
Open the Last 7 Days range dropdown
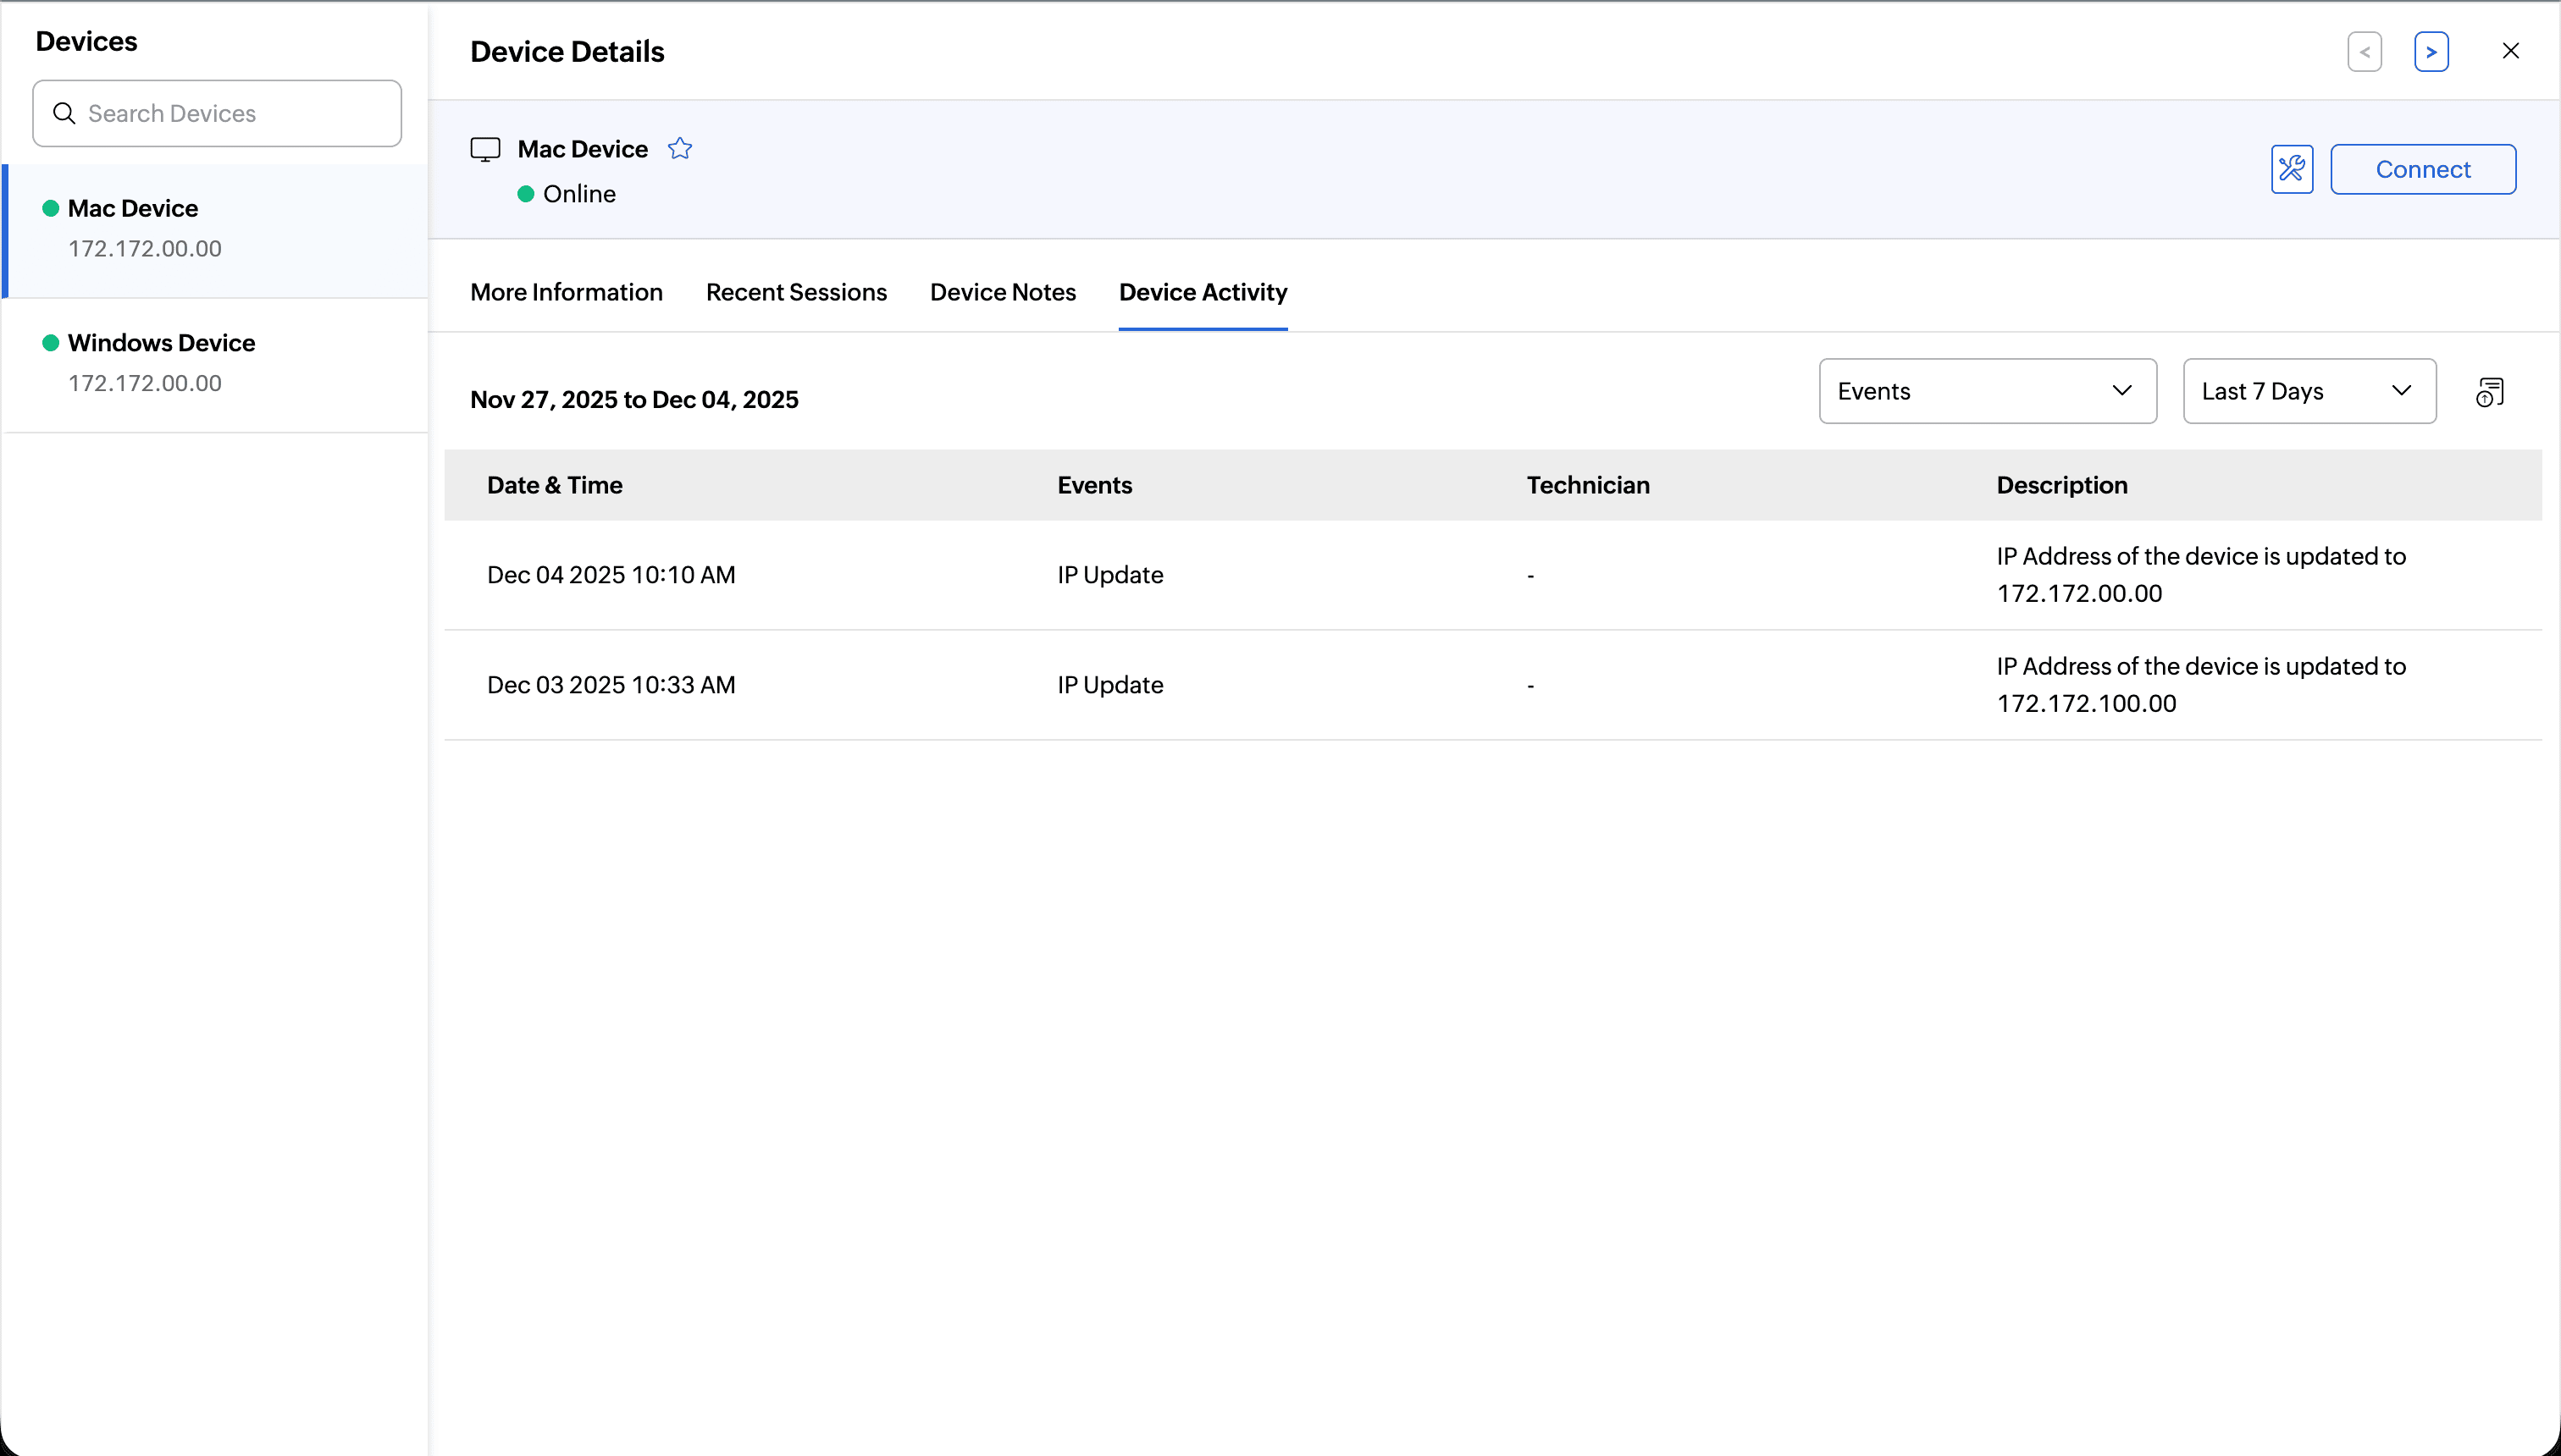pyautogui.click(x=2309, y=391)
